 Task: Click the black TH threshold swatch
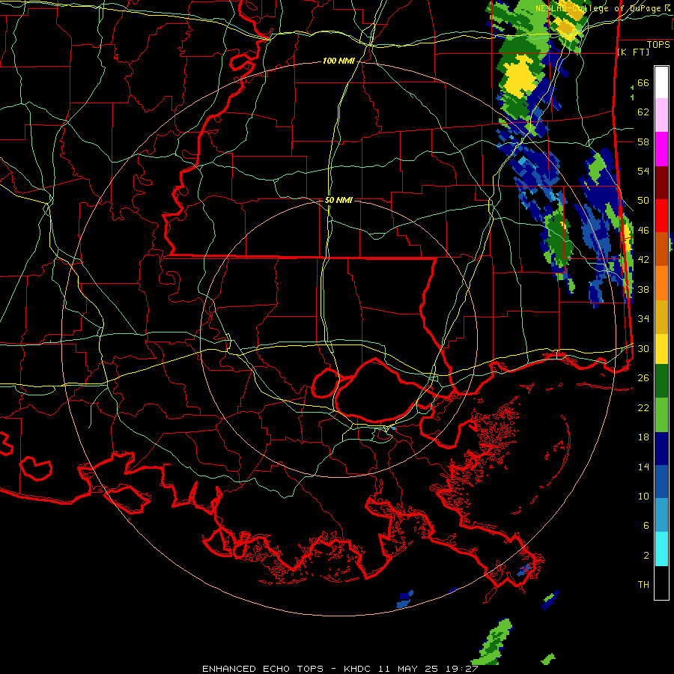pyautogui.click(x=661, y=583)
